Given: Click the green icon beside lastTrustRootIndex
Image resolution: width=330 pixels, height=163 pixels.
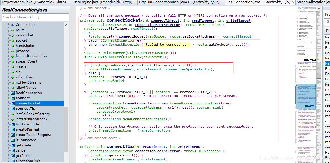Looking at the screenshot, I should click(13, 119).
